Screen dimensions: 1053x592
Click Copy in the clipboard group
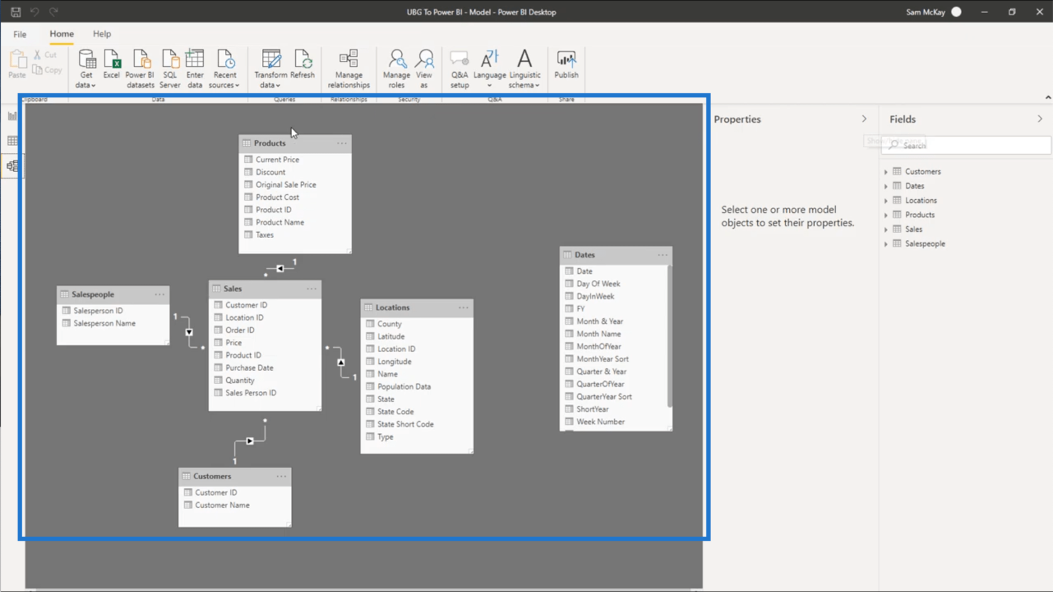coord(48,70)
